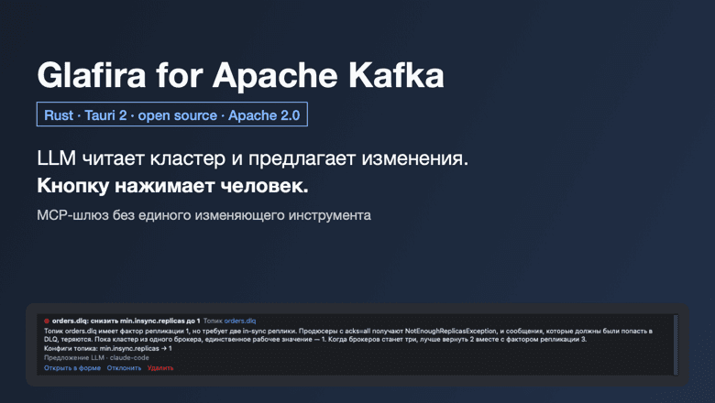Open the orders.dlq topic link
The image size is (715, 403).
(x=240, y=321)
